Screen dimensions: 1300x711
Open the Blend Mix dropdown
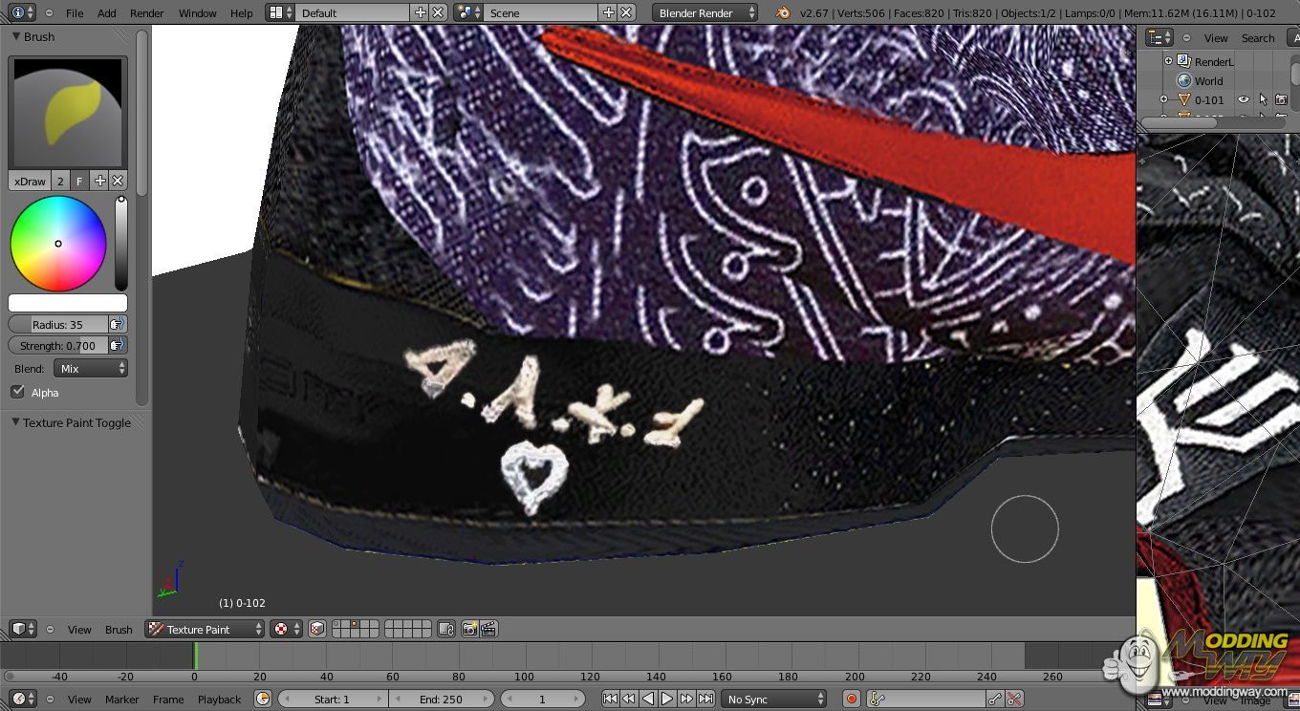92,368
